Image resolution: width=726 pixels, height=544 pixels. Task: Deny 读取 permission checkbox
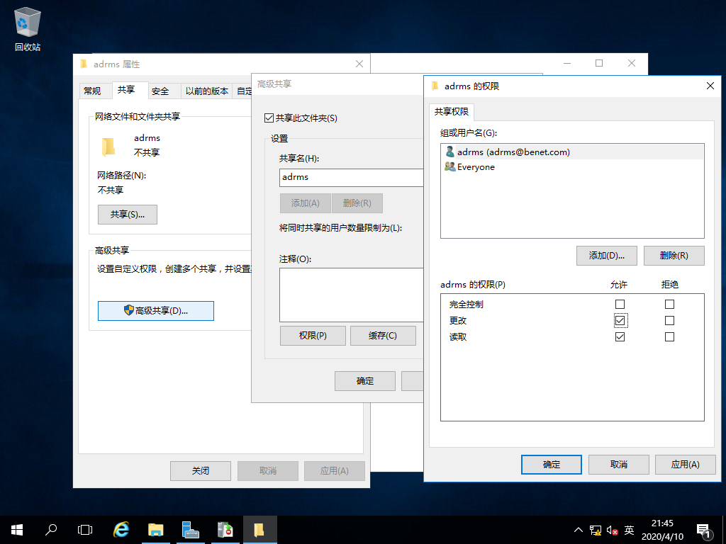(x=669, y=336)
